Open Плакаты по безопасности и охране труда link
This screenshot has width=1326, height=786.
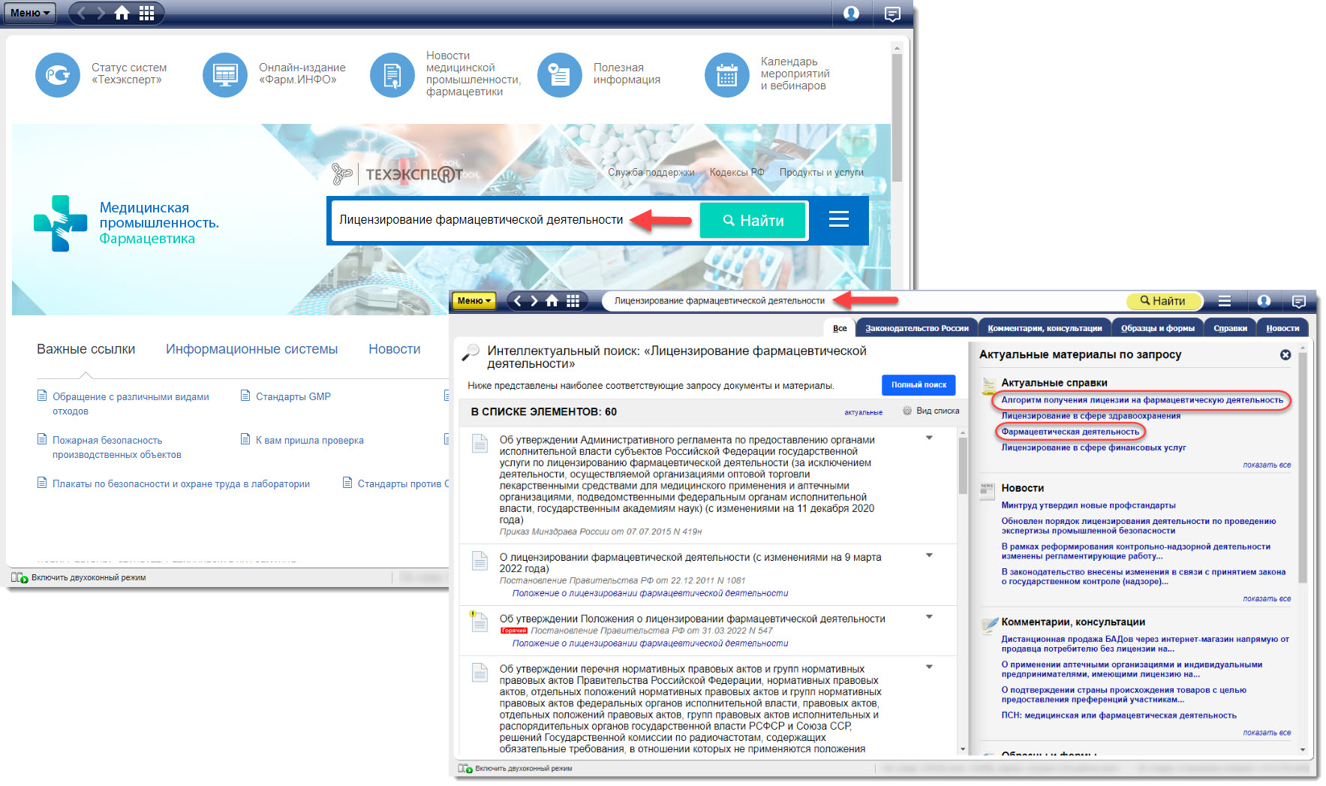click(181, 483)
